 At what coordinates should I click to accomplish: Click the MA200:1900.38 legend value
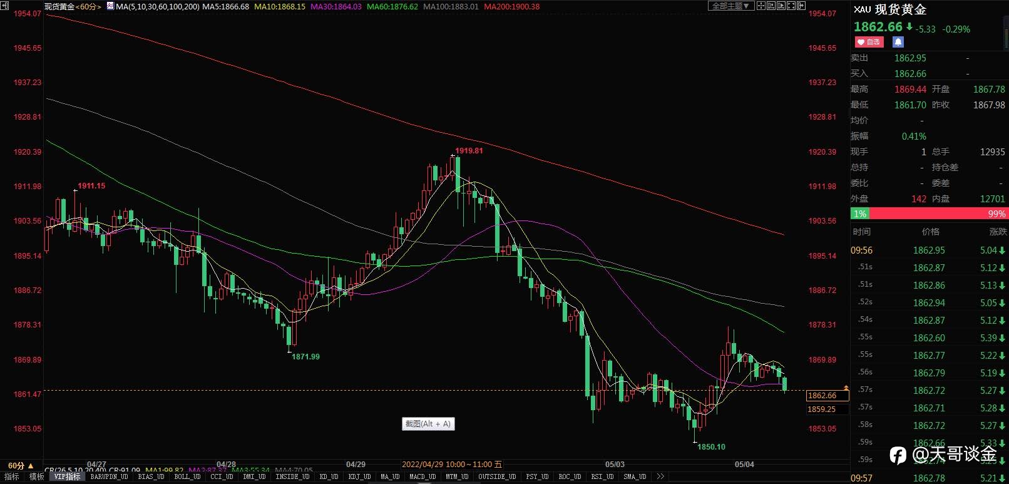coord(512,7)
